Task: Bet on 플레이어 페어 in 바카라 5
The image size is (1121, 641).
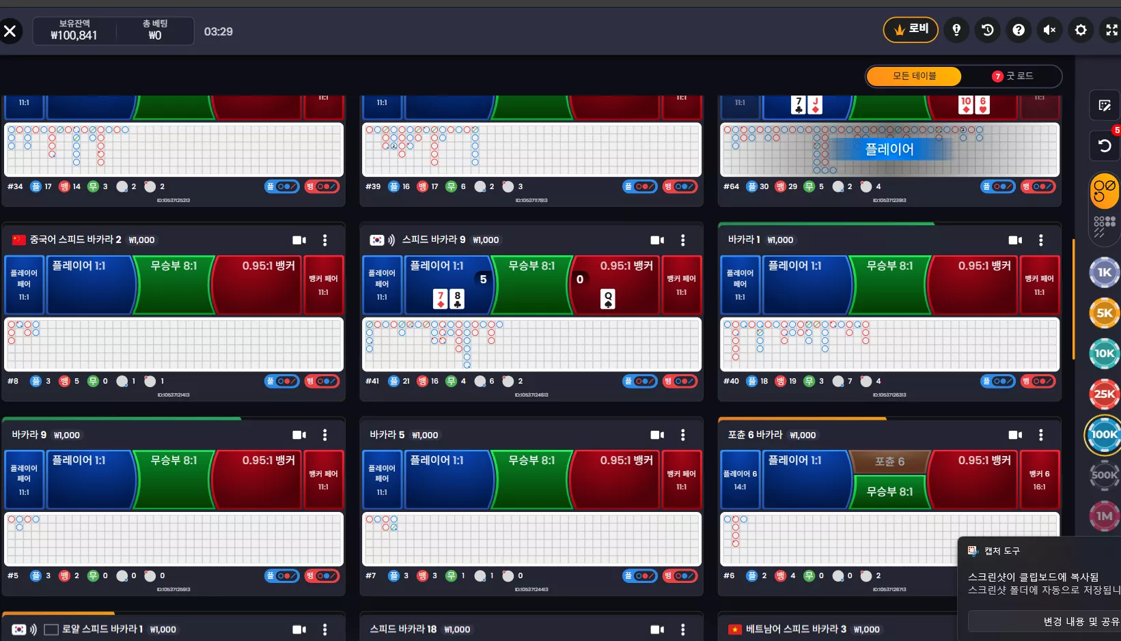Action: click(382, 479)
